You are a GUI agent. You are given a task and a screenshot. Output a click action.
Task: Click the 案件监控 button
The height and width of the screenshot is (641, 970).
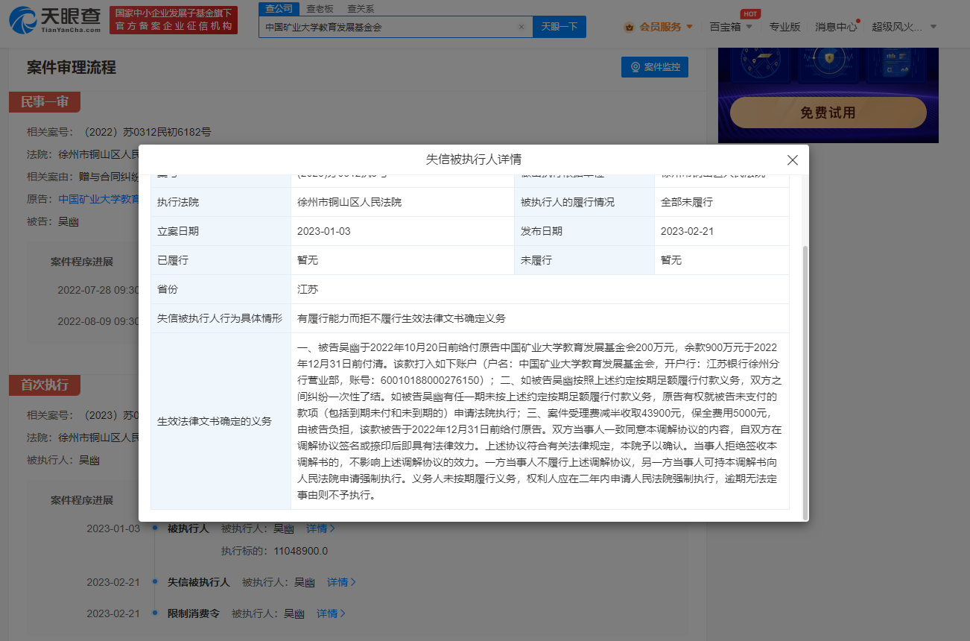point(655,67)
